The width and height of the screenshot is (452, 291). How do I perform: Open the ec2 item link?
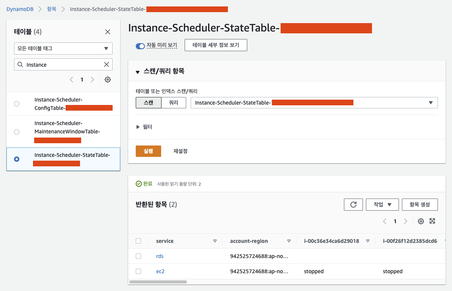[160, 271]
